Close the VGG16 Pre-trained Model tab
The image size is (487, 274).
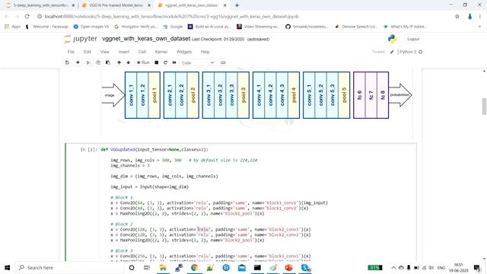pos(149,5)
